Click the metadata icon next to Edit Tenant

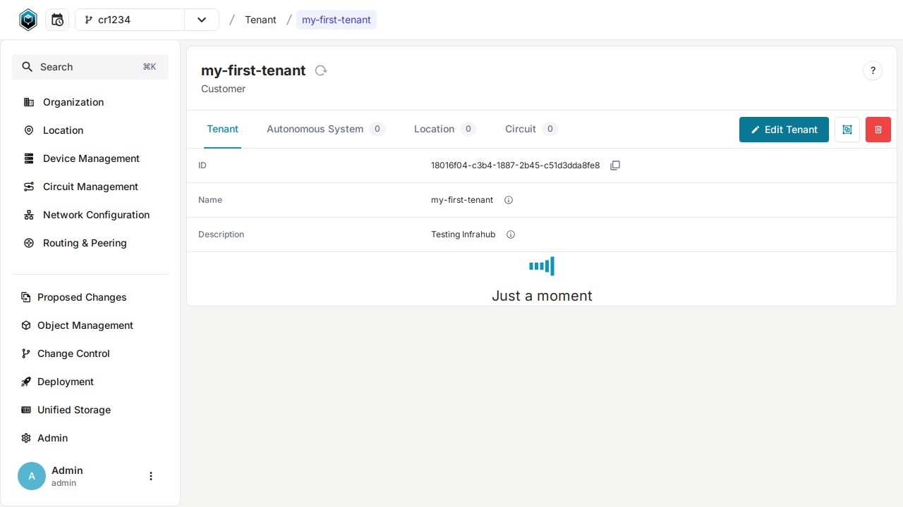point(847,130)
